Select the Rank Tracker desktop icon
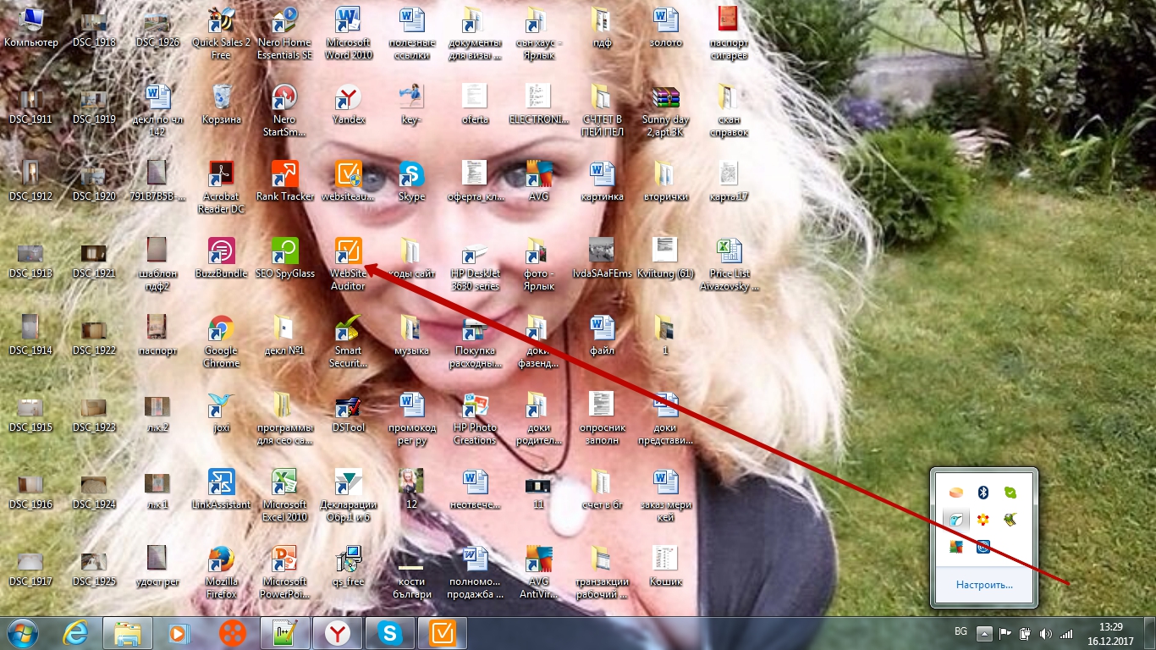1156x650 pixels. tap(284, 175)
